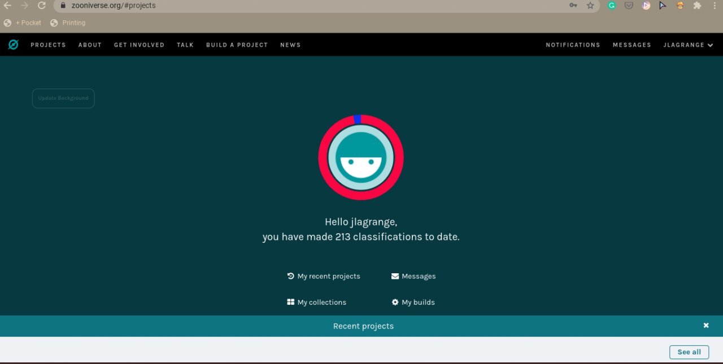Open Messages link with envelope icon

[x=413, y=276]
